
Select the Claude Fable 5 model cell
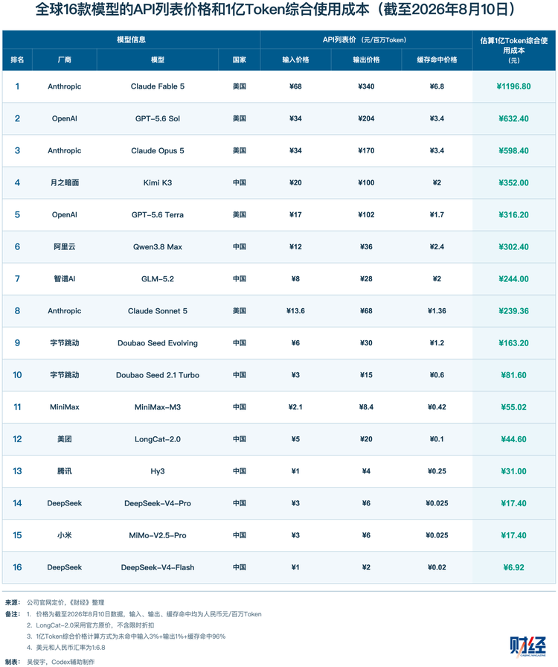coord(158,86)
